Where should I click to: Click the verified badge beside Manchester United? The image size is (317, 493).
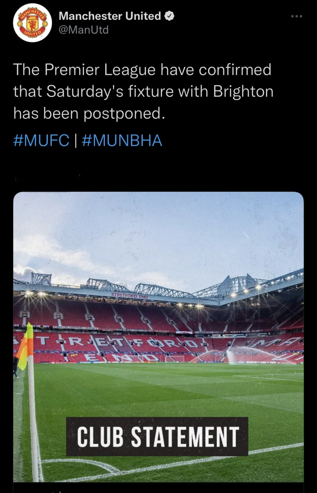tap(169, 16)
